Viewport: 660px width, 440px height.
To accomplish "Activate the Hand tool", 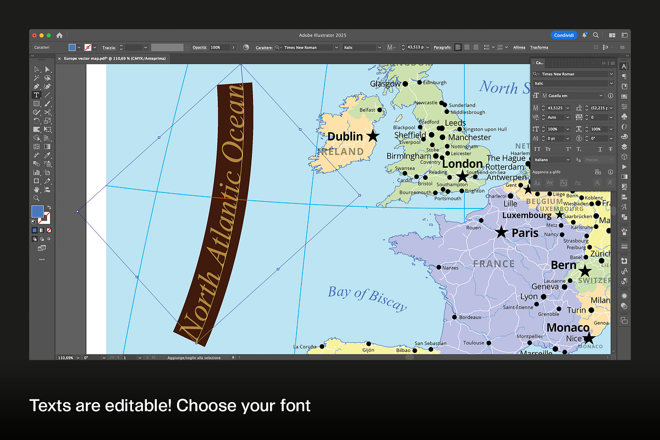I will [x=37, y=189].
